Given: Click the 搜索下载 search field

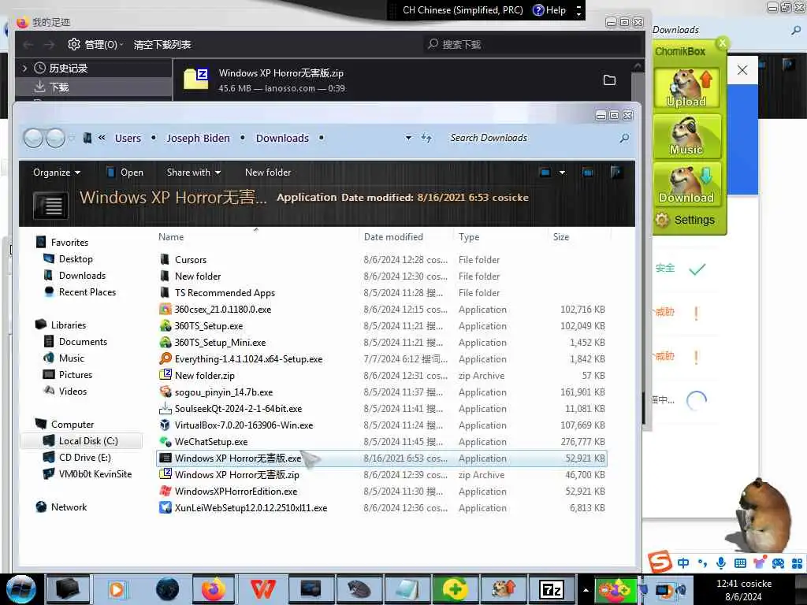Looking at the screenshot, I should (530, 45).
